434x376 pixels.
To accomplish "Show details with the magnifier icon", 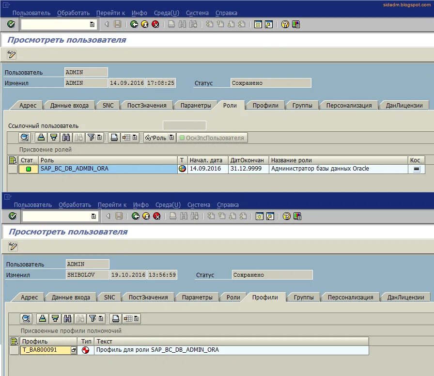I will click(25, 138).
